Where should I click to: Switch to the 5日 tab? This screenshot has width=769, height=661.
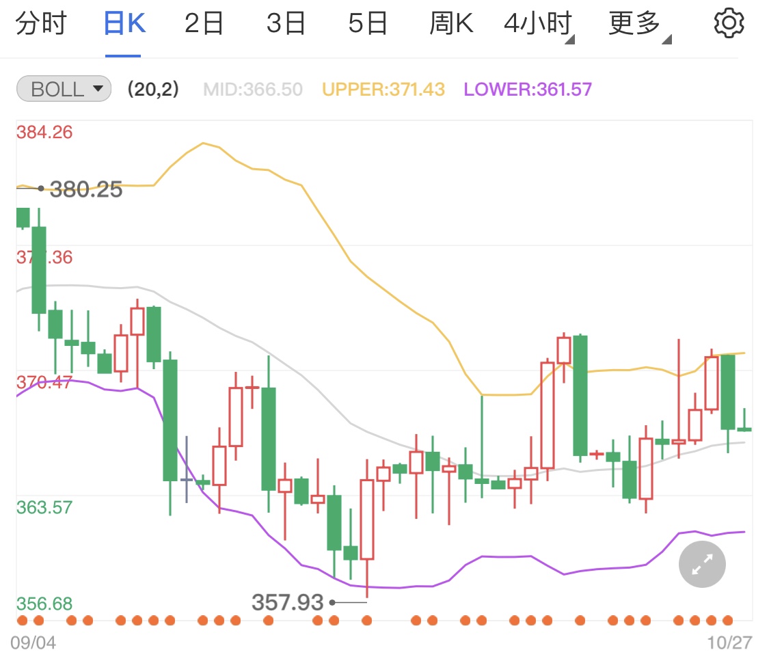pos(368,23)
